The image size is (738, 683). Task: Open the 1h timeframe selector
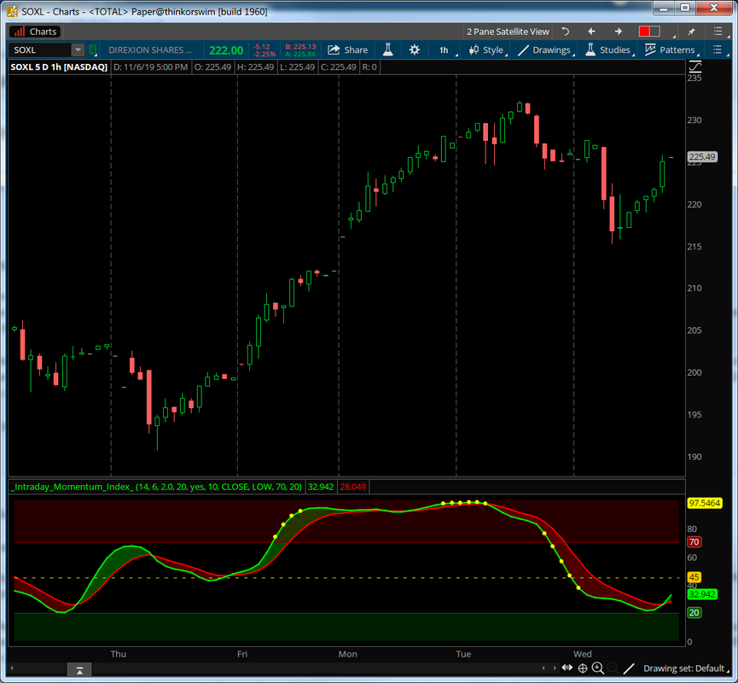[445, 50]
